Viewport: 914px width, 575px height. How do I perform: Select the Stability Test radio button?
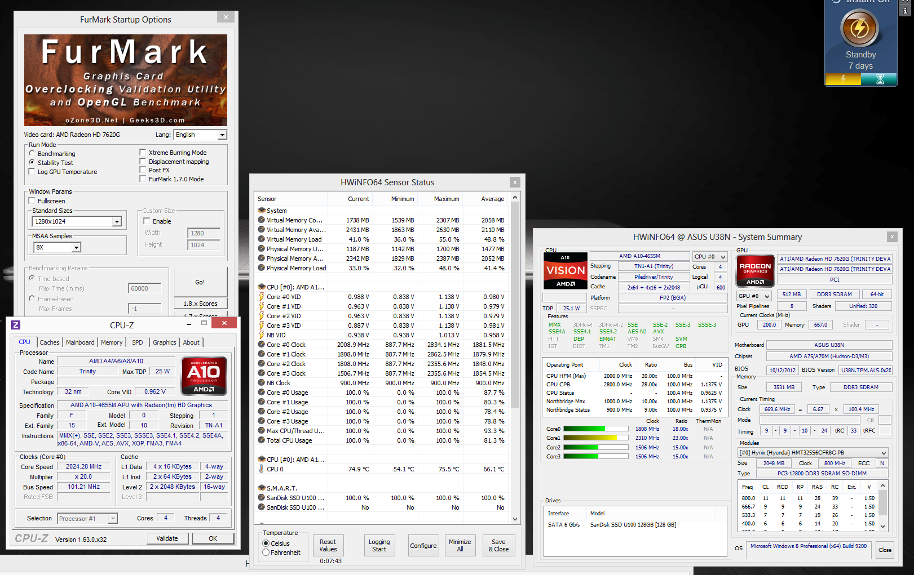32,162
